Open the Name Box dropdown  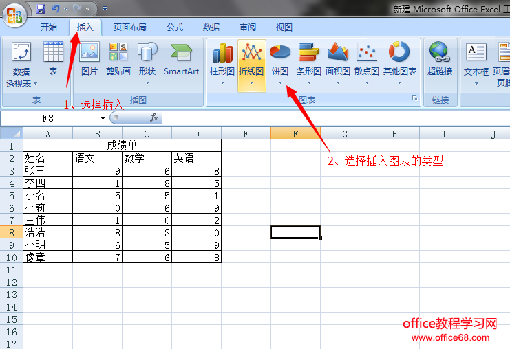[x=103, y=118]
